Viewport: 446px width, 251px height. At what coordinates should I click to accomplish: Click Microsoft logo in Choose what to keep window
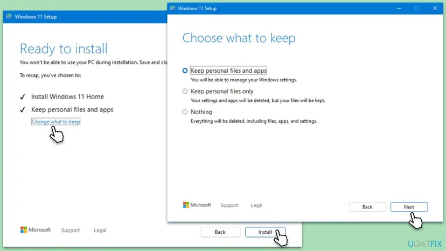click(x=197, y=205)
